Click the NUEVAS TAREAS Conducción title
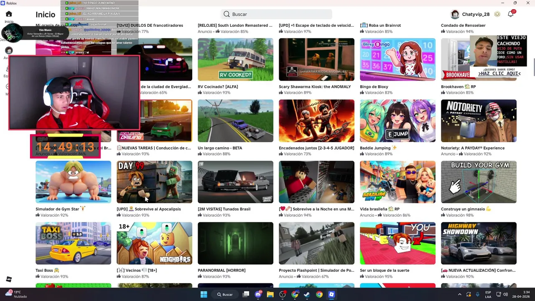Image resolution: width=535 pixels, height=301 pixels. coord(154,148)
